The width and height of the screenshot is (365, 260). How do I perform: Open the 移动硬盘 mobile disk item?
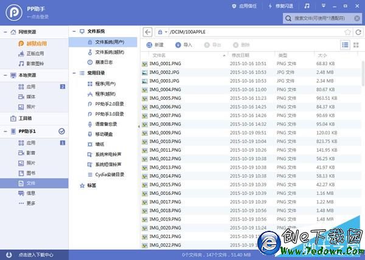click(x=103, y=134)
